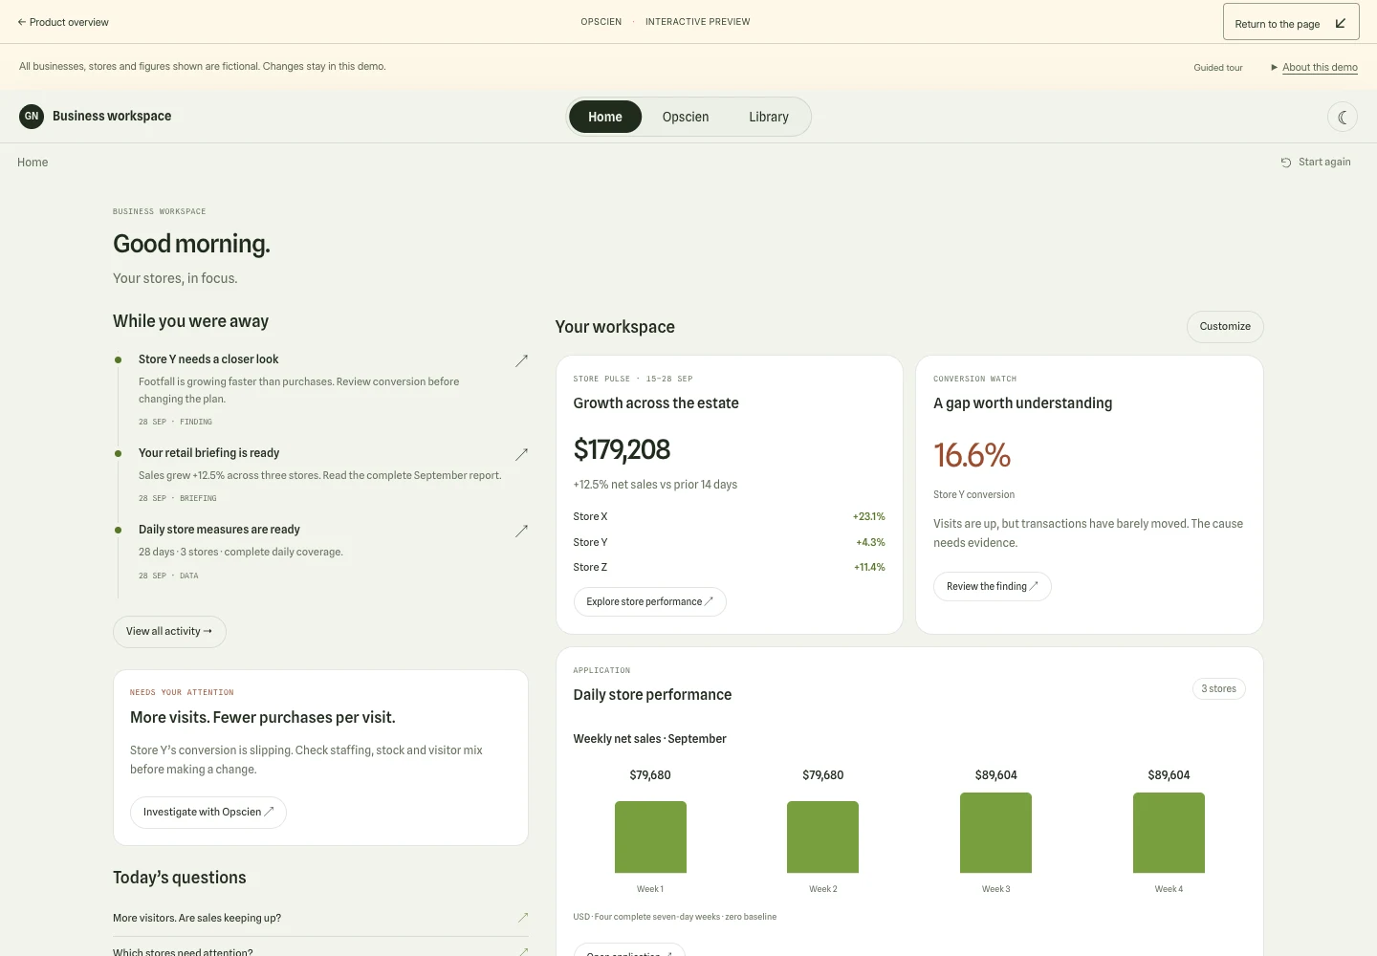1377x956 pixels.
Task: Click the Customize workspace button
Action: (1225, 327)
